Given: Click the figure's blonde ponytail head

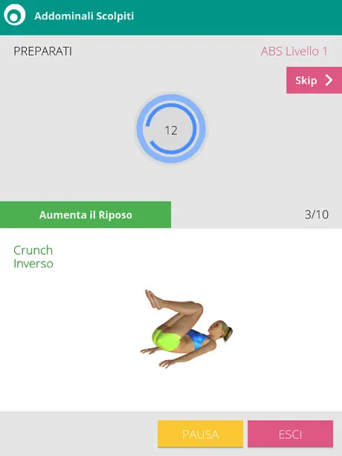Looking at the screenshot, I should [x=223, y=330].
